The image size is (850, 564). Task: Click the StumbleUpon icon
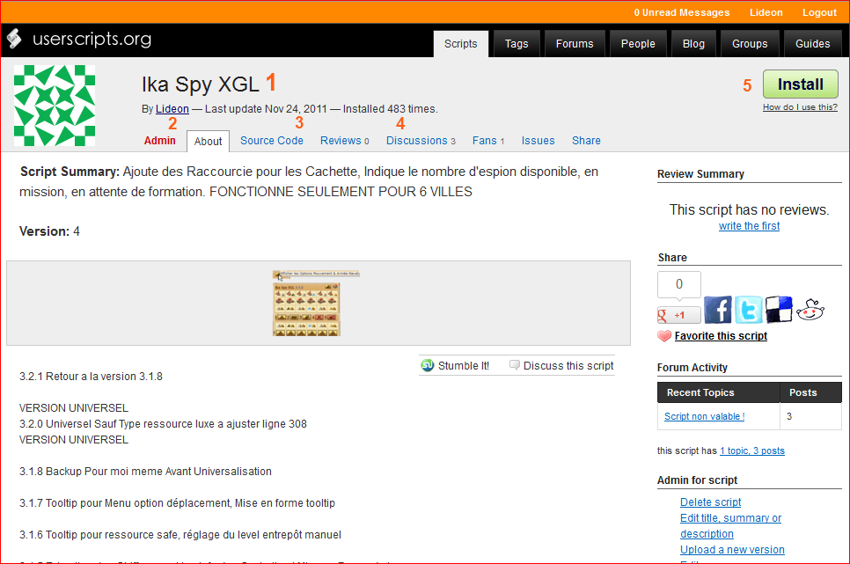click(428, 365)
